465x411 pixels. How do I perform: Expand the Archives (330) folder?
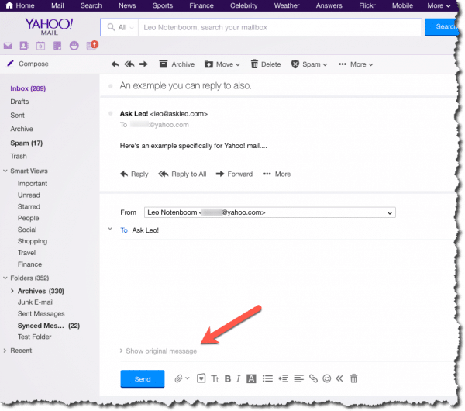coord(12,291)
